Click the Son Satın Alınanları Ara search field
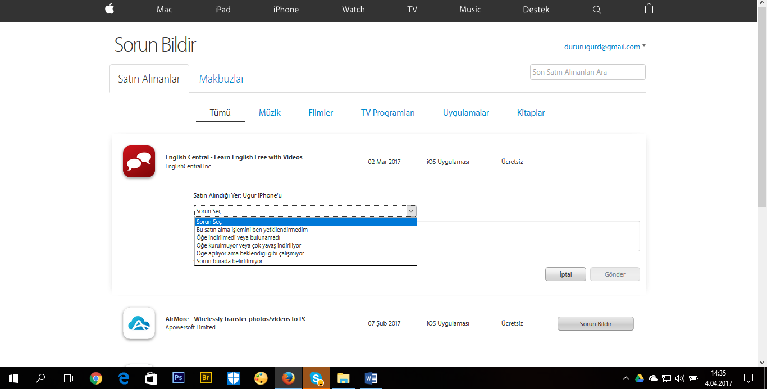The width and height of the screenshot is (767, 389). (588, 72)
